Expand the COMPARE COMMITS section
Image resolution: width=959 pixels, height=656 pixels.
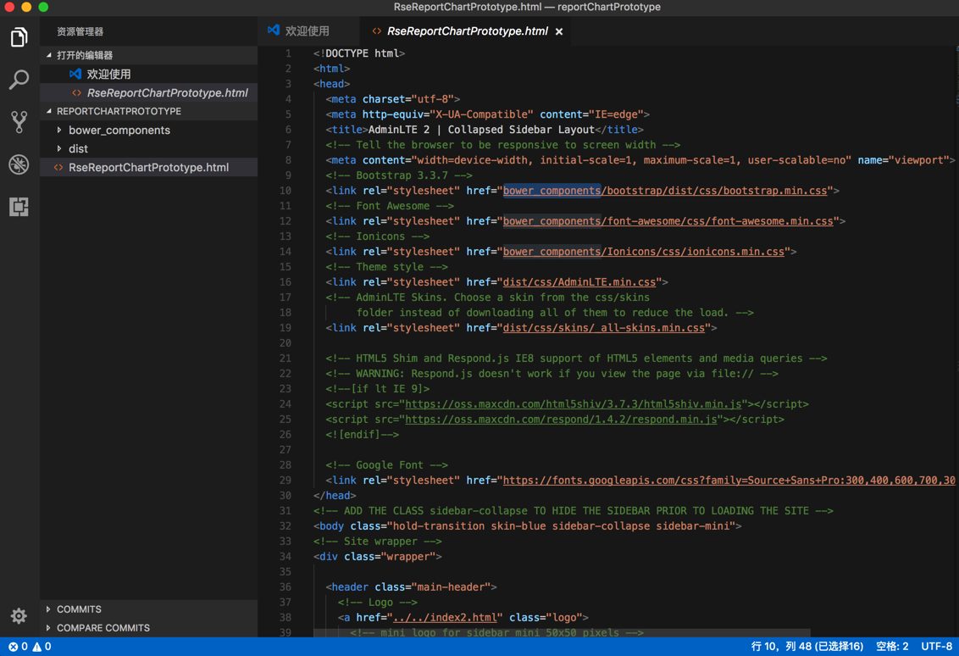click(x=103, y=628)
